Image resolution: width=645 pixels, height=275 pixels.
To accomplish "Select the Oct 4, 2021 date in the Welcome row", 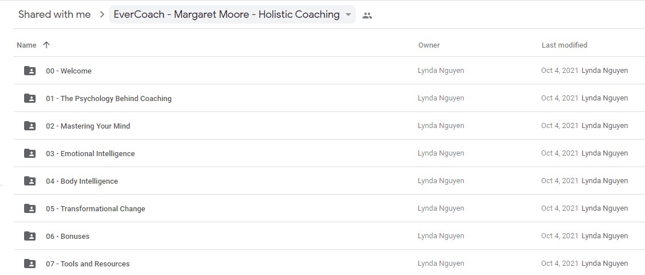I will pos(560,71).
